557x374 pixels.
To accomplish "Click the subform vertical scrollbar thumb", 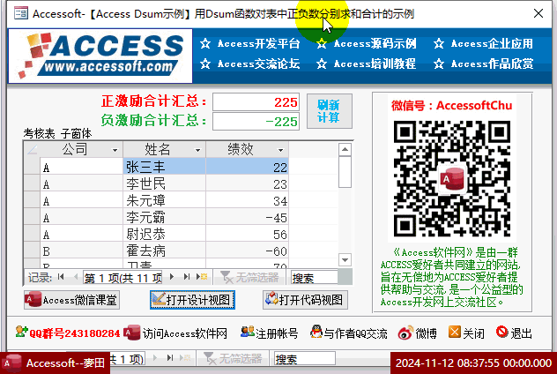I will (x=345, y=172).
